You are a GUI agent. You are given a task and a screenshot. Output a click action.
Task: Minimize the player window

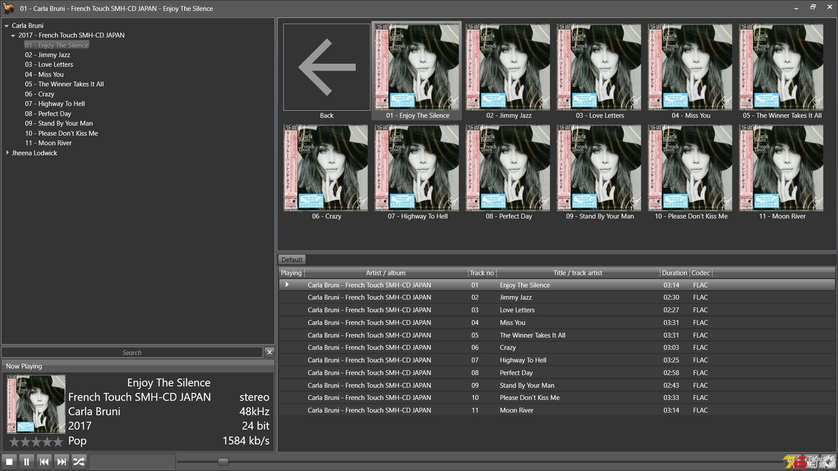tap(796, 7)
